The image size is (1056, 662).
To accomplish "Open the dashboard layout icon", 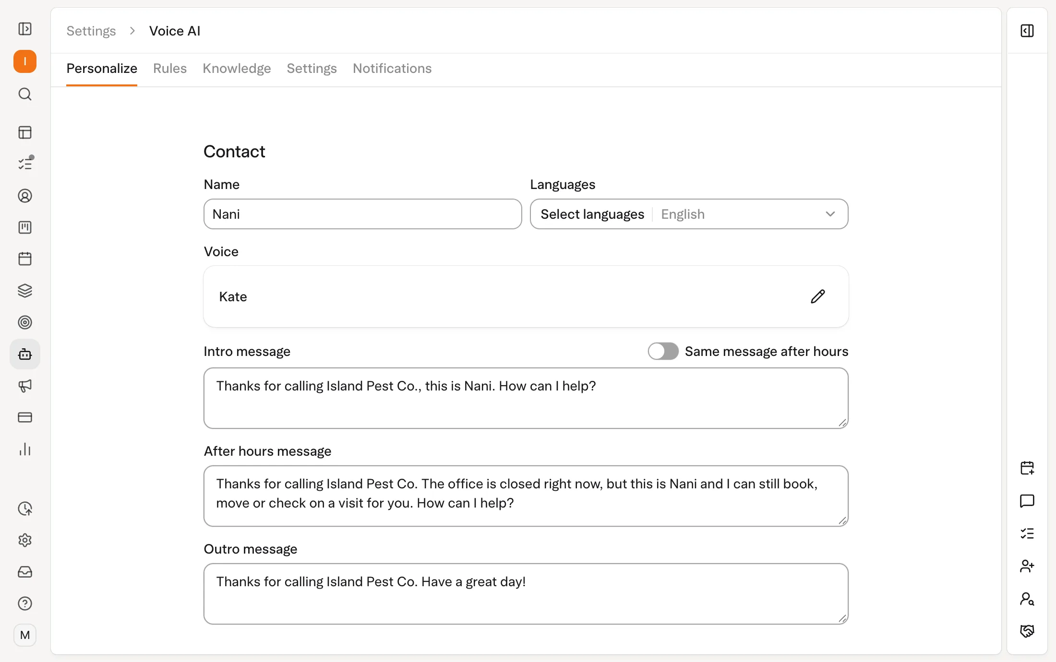I will [x=25, y=132].
